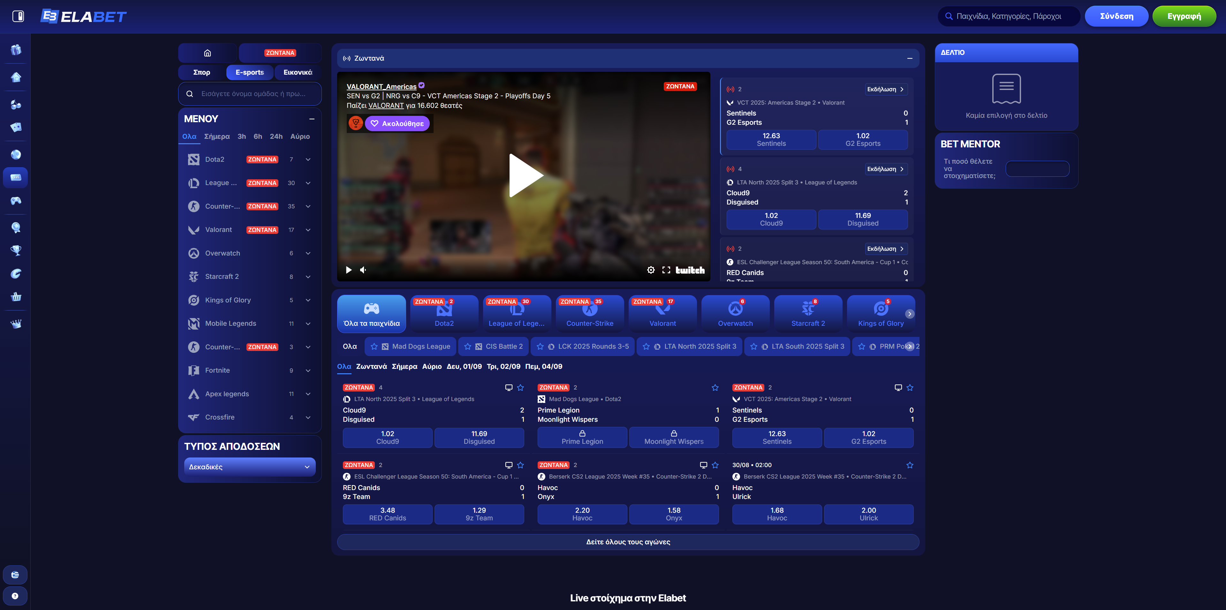Screen dimensions: 1226x610
Task: Switch to the Σπορ tab
Action: point(202,72)
